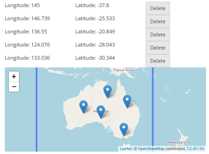Delete the Longitude 146.739 entry

pyautogui.click(x=157, y=22)
